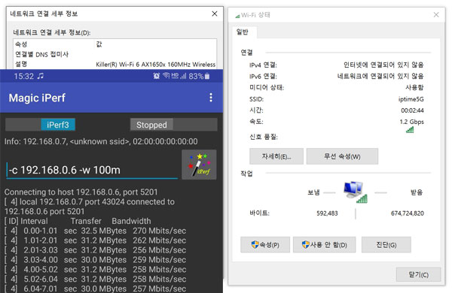Screen dimensions: 452x293
Task: Tap the 15:32 clock in phone status bar
Action: coord(23,76)
